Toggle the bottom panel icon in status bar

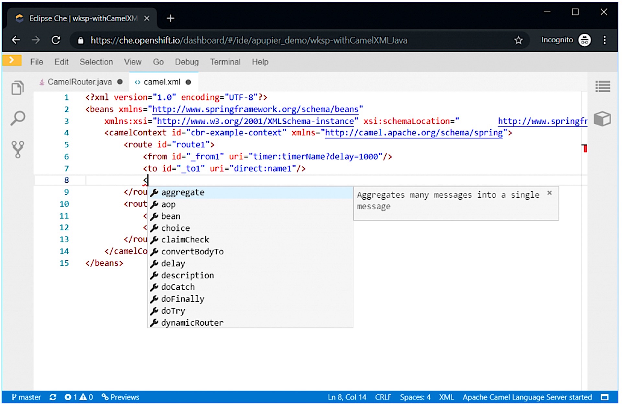[x=605, y=397]
